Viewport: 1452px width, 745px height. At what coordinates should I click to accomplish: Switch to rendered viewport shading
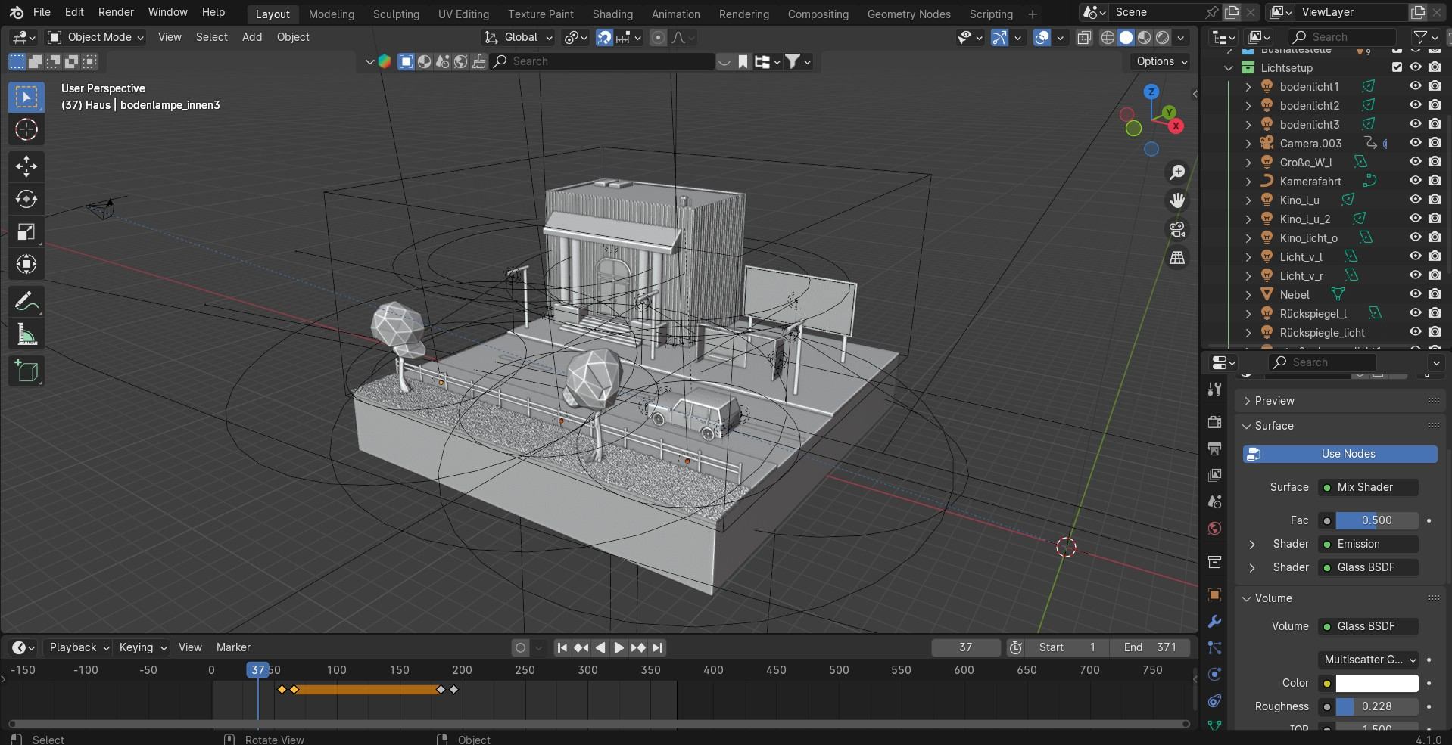click(x=1163, y=37)
